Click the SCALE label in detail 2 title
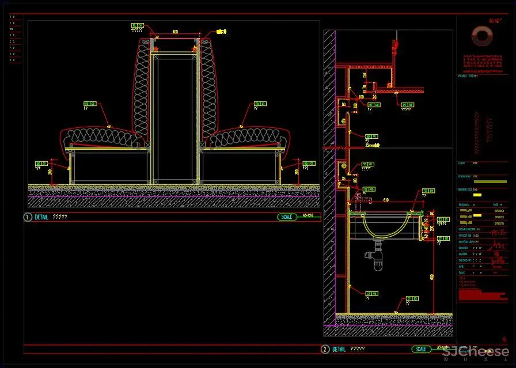Viewport: 516px width, 368px height. point(421,349)
